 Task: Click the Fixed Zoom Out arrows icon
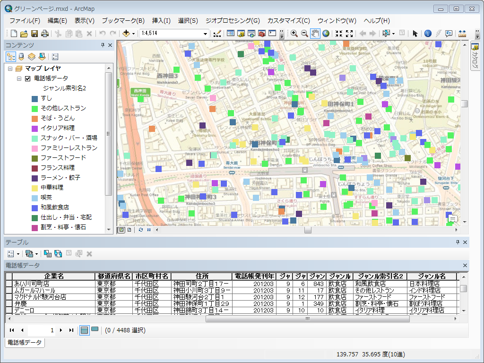pyautogui.click(x=349, y=34)
